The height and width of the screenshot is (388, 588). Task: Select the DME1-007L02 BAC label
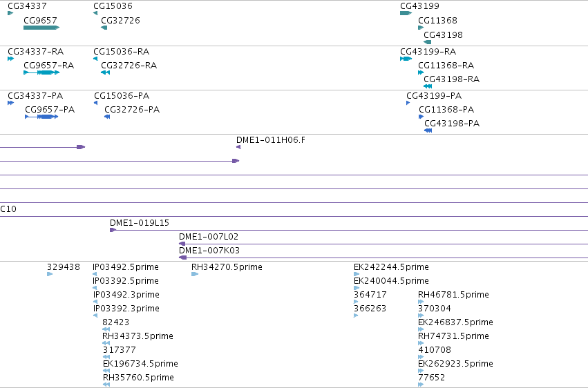click(x=209, y=236)
